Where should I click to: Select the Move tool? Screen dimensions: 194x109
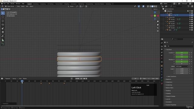(3, 21)
